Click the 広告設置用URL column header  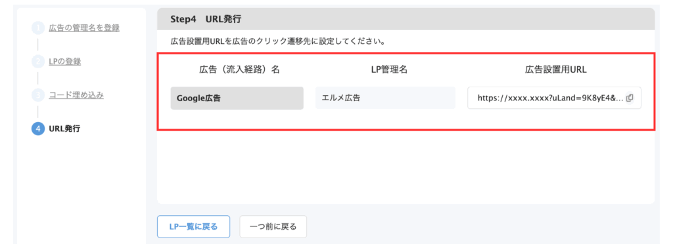(555, 70)
